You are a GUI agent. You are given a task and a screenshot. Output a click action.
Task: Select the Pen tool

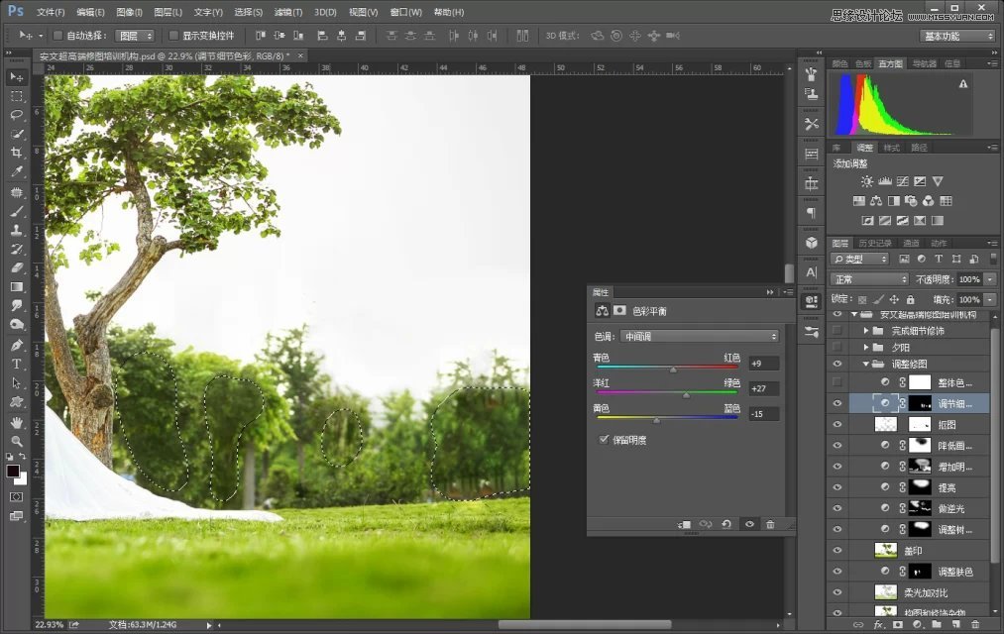(17, 345)
